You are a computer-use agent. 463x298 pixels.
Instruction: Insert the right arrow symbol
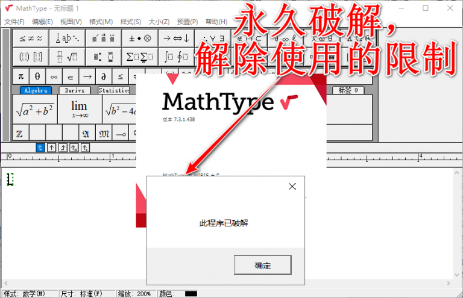(x=87, y=76)
